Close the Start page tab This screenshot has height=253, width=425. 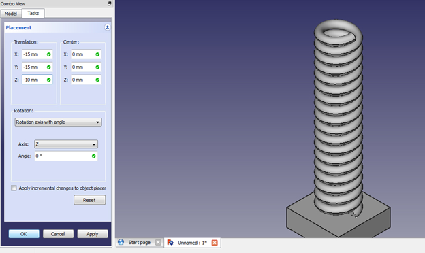tap(158, 242)
